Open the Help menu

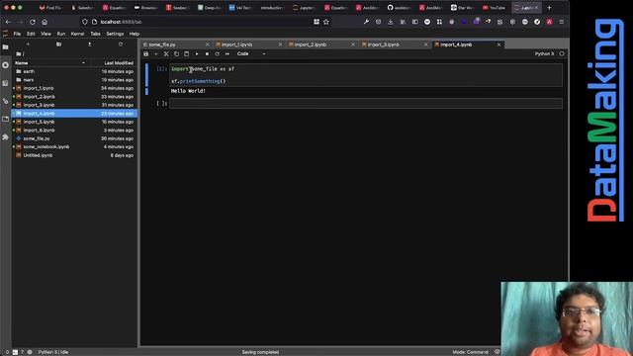[x=135, y=34]
